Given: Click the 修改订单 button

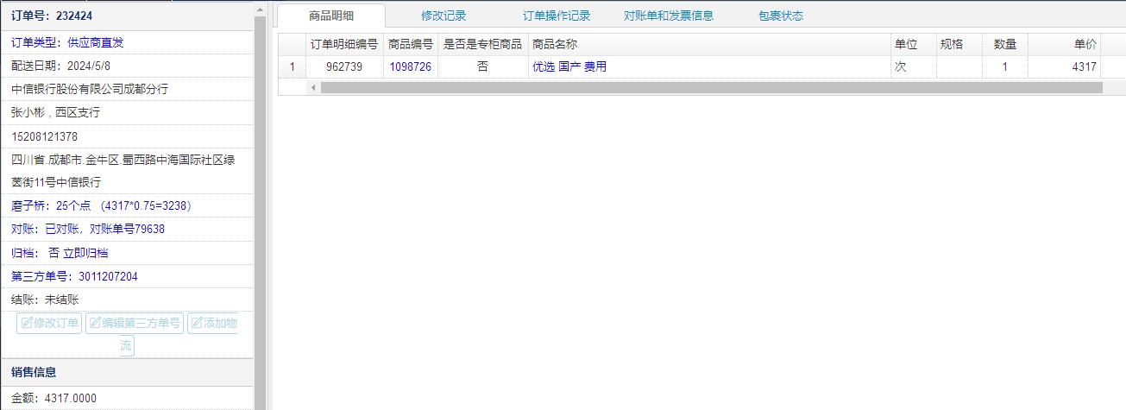Looking at the screenshot, I should tap(49, 324).
